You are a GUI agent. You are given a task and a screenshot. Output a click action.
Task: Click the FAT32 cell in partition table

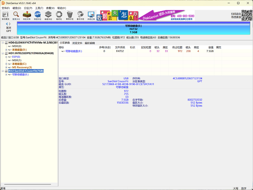pyautogui.click(x=120, y=51)
